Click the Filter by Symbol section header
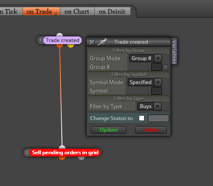 (129, 75)
